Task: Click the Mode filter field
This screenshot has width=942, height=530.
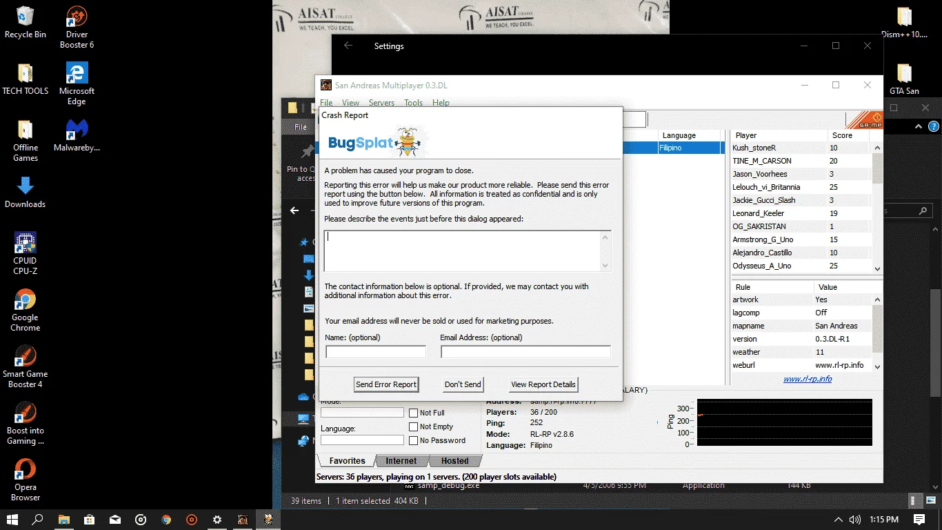Action: click(362, 412)
